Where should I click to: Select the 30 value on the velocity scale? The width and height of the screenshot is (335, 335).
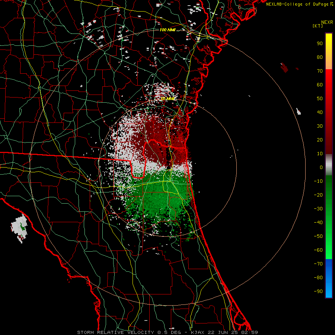tap(320, 126)
